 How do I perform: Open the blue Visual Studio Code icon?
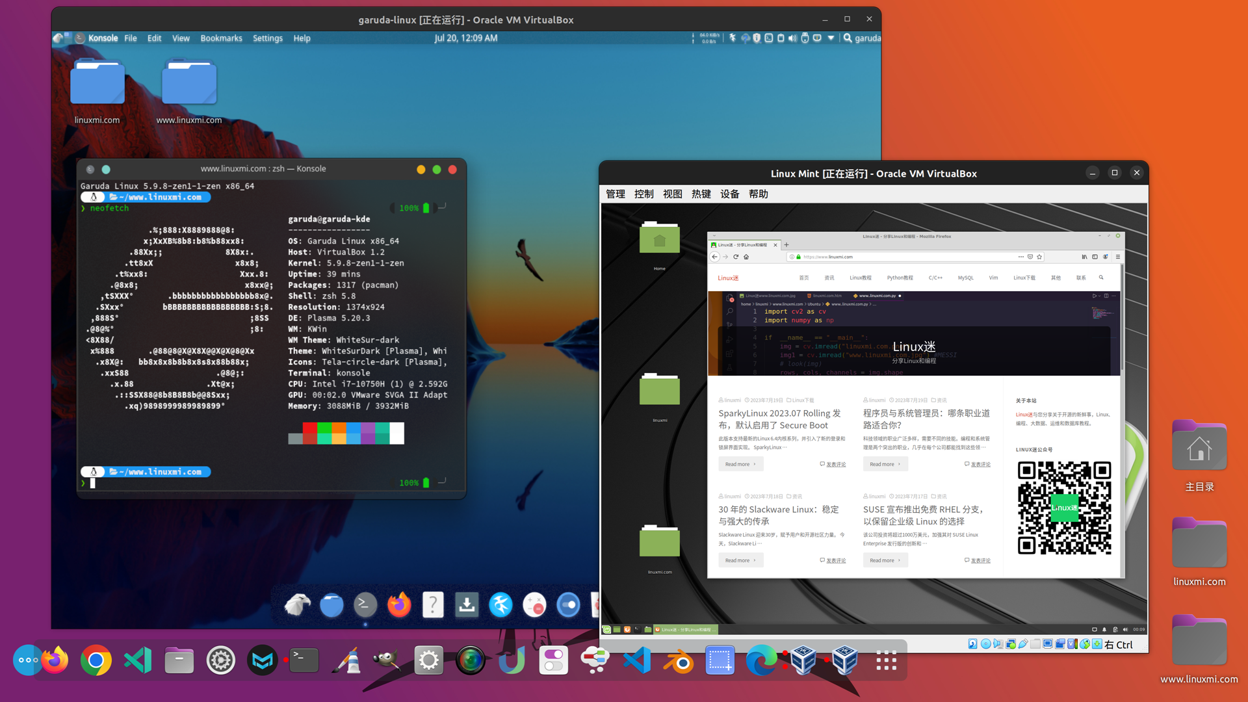(x=636, y=661)
